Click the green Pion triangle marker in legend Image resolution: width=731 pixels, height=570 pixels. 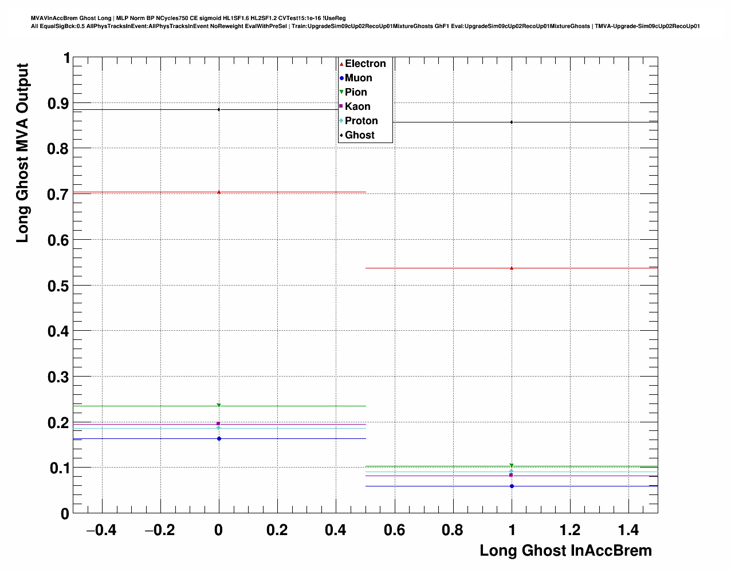[341, 92]
